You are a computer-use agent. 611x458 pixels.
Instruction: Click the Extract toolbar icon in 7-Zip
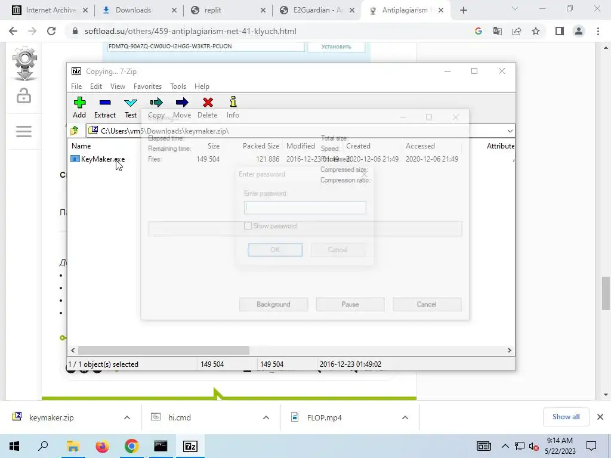point(105,103)
